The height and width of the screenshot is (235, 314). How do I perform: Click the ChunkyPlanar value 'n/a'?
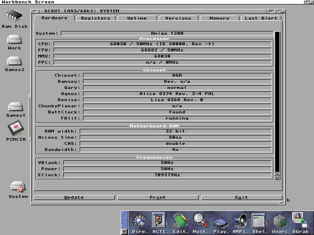pyautogui.click(x=177, y=106)
